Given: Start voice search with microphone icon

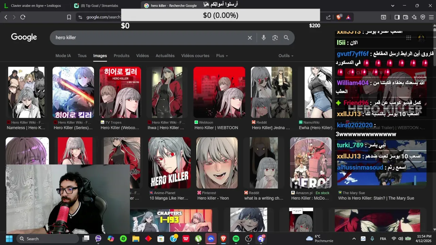Looking at the screenshot, I should click(264, 38).
